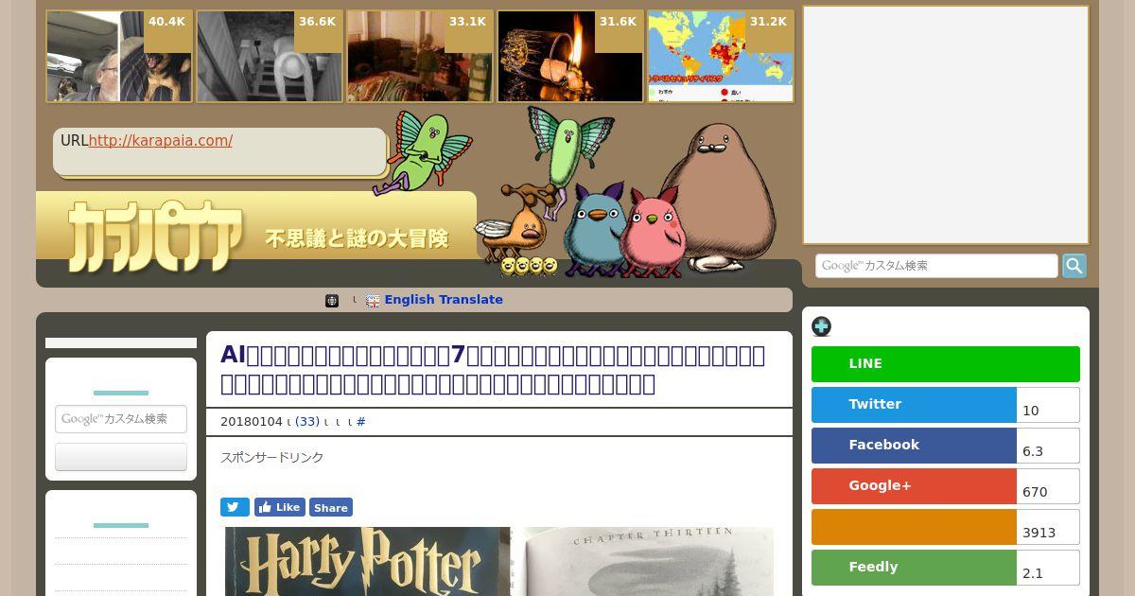Click the # permalink in article meta
This screenshot has height=596, width=1135.
(x=360, y=422)
